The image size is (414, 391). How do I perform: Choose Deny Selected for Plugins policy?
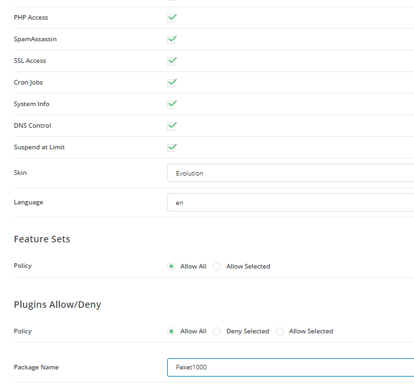point(217,331)
